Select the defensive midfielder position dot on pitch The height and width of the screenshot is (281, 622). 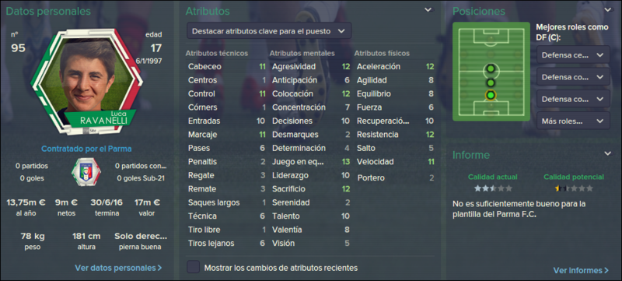click(491, 83)
